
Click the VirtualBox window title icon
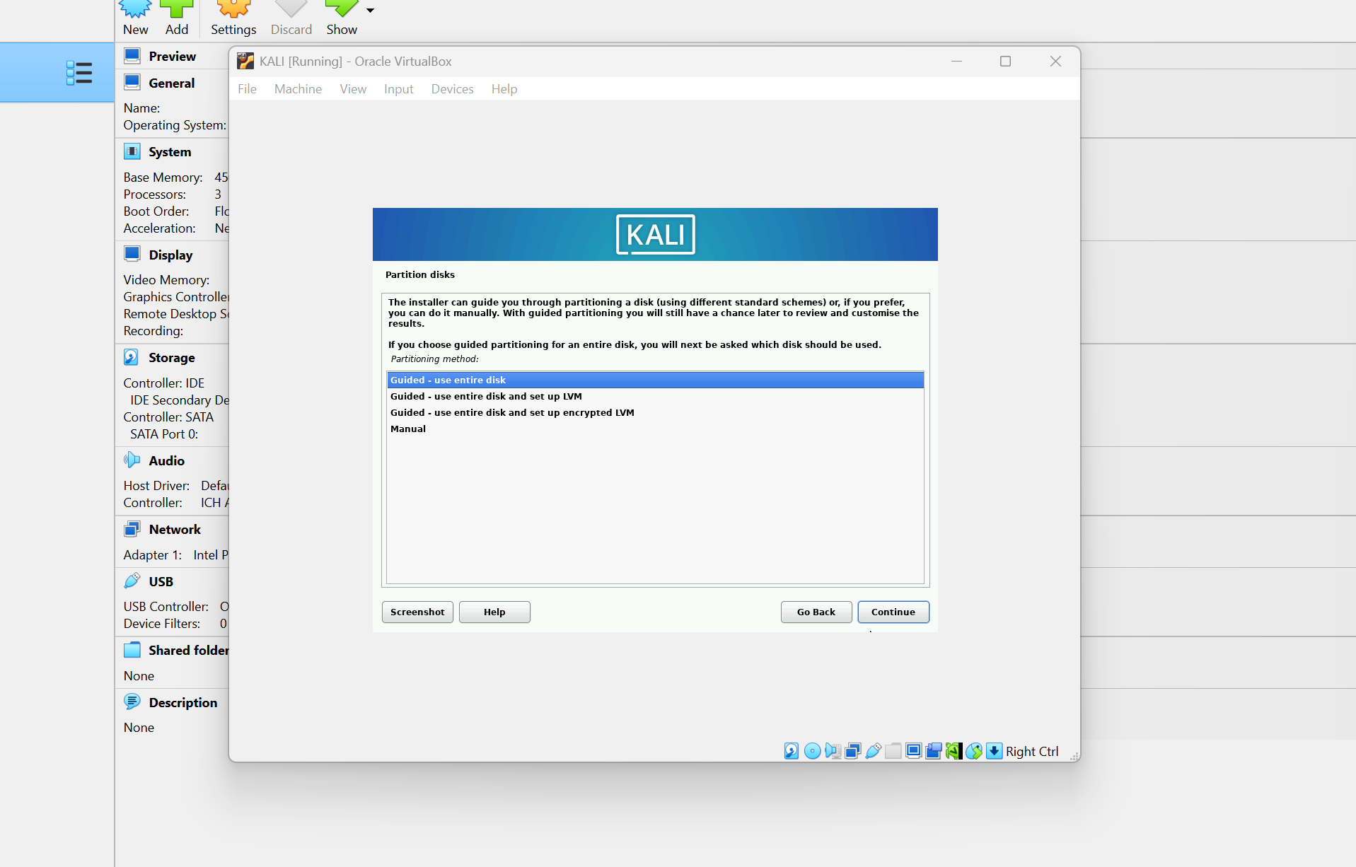[245, 62]
